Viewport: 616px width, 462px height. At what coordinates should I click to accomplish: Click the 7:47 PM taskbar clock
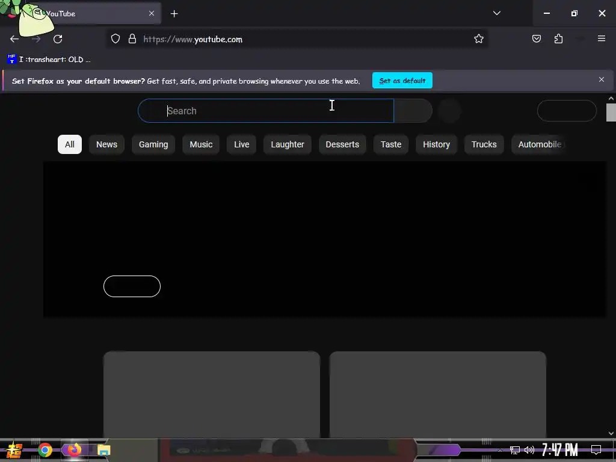coord(559,450)
